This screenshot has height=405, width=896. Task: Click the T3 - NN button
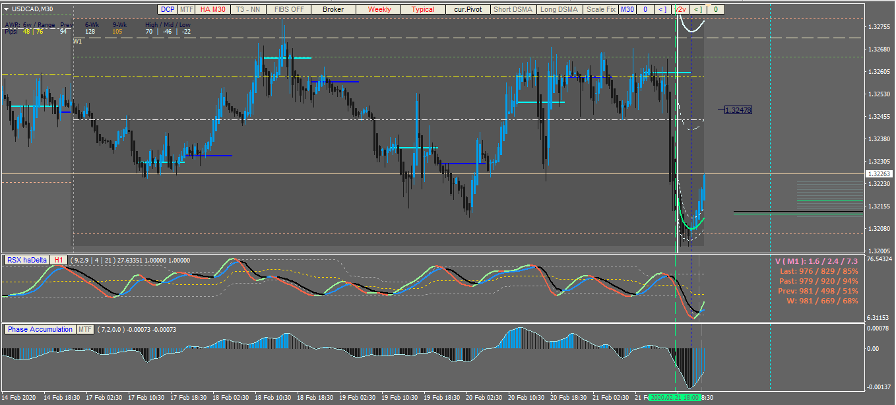(248, 9)
